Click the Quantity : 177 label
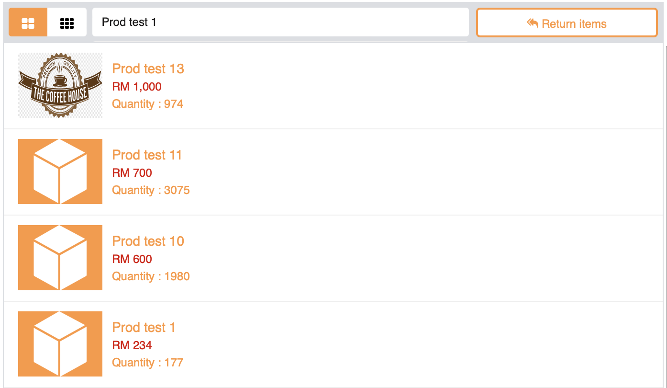Screen dimensions: 667x388 click(x=147, y=363)
